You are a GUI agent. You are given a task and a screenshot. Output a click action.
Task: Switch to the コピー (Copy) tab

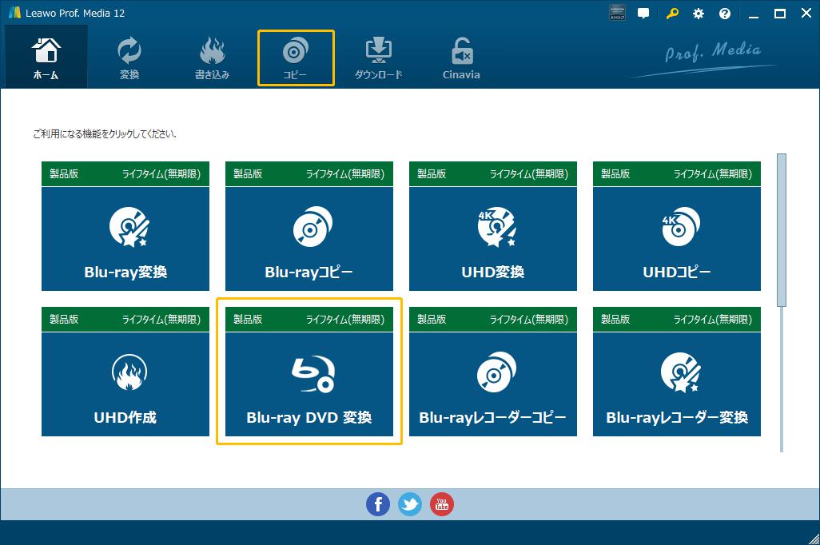click(296, 58)
